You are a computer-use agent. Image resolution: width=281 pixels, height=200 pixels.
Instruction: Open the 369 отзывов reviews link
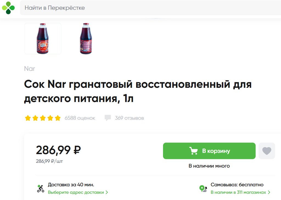tap(129, 118)
